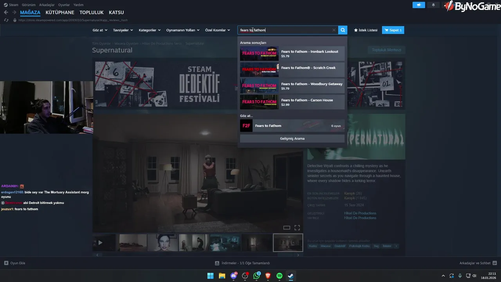The height and width of the screenshot is (282, 501).
Task: Open Brave browser from taskbar
Action: tap(268, 276)
